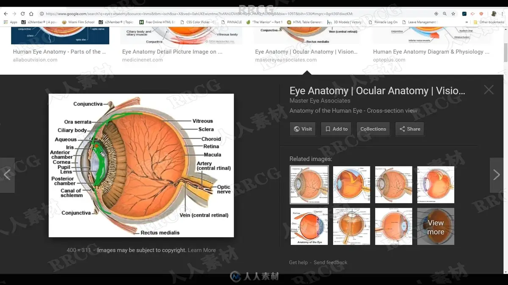Open the Eye Anatomy Detail Picture medicinenet result

point(172,52)
